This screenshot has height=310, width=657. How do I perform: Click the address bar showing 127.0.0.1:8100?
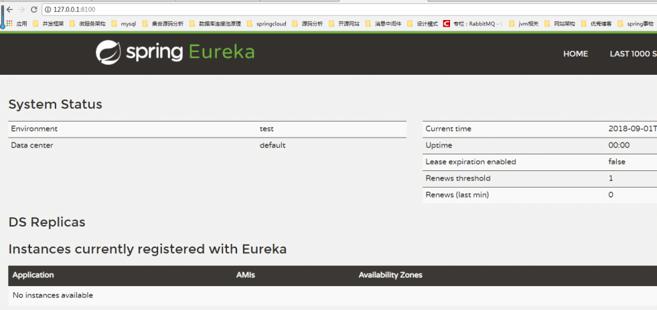click(350, 9)
